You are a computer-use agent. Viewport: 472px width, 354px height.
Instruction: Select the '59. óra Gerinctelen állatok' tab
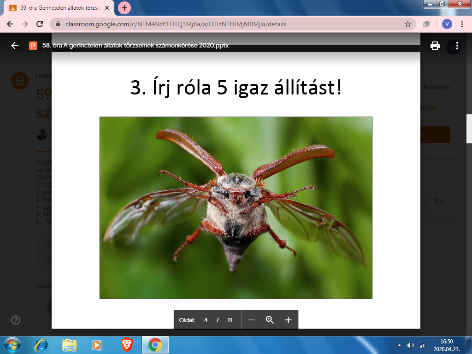[x=60, y=8]
